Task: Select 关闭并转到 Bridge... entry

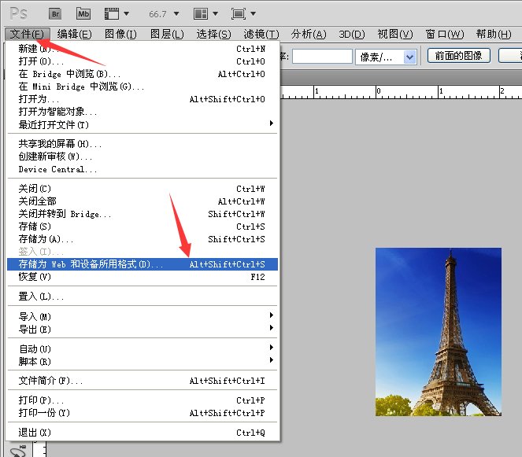Action: click(143, 214)
